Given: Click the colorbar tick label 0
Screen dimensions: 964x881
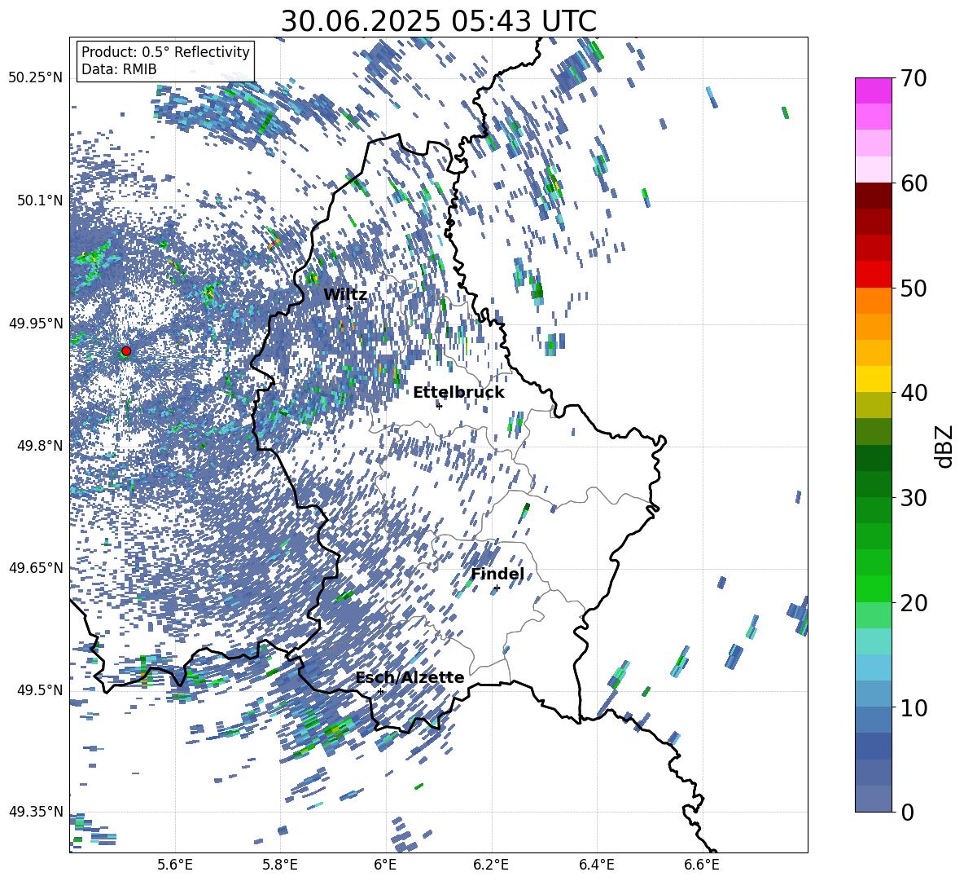Looking at the screenshot, I should tap(908, 813).
